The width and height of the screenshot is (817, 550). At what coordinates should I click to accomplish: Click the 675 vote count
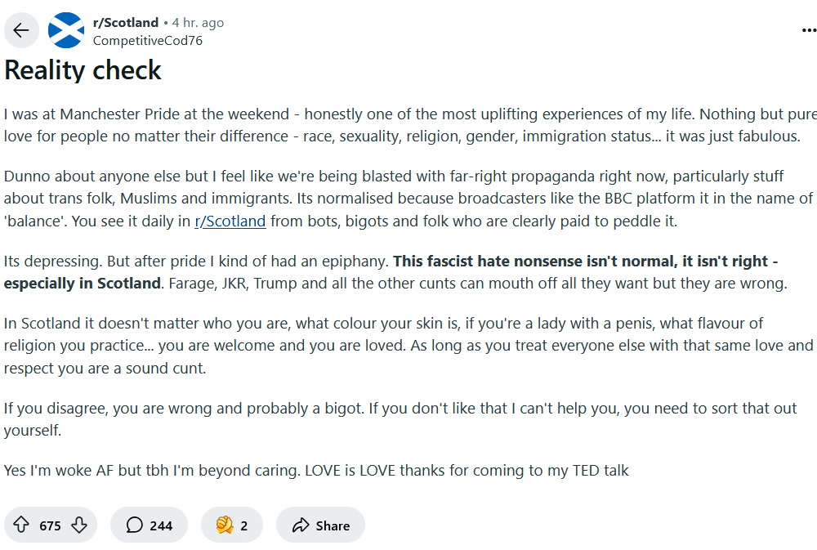click(50, 525)
